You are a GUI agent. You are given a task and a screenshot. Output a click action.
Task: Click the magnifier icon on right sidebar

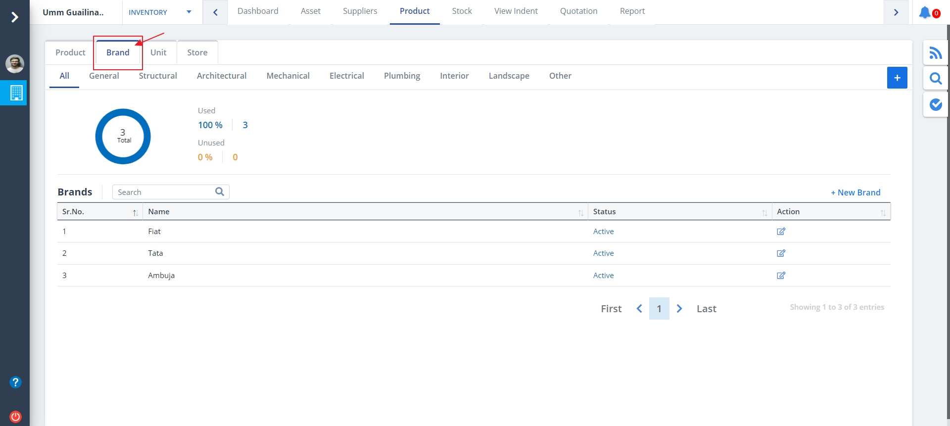935,79
